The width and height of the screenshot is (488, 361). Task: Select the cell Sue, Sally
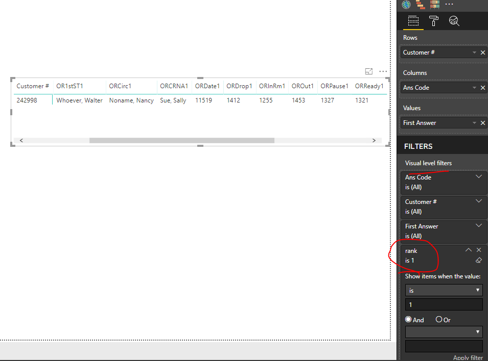pos(173,100)
